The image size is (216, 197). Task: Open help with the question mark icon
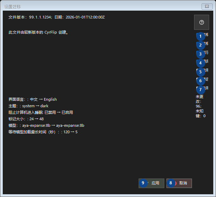(x=202, y=22)
